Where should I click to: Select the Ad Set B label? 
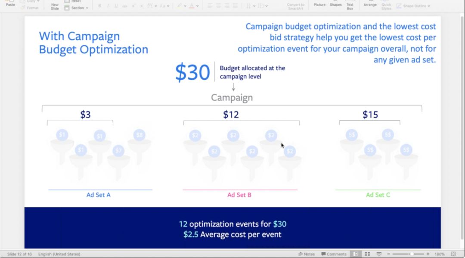tap(239, 195)
